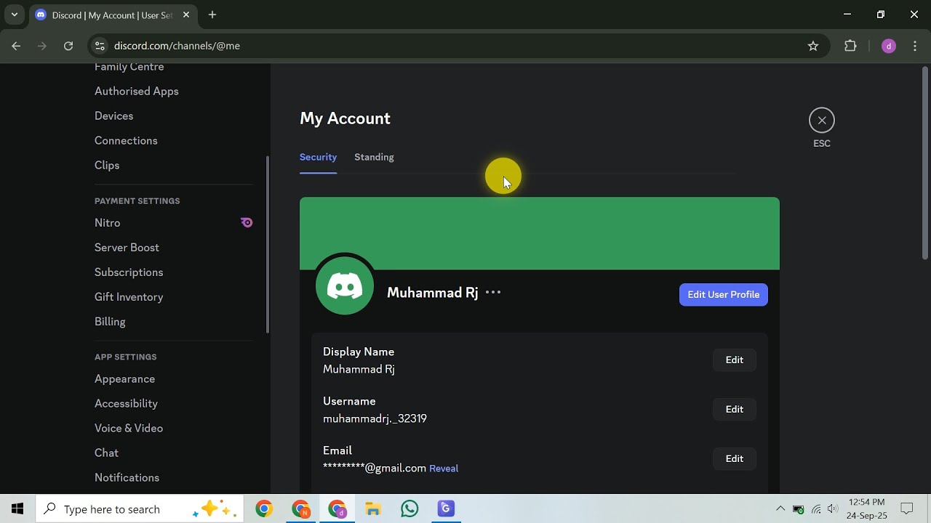Viewport: 931px width, 523px height.
Task: Click the browser forward arrow
Action: coord(42,46)
